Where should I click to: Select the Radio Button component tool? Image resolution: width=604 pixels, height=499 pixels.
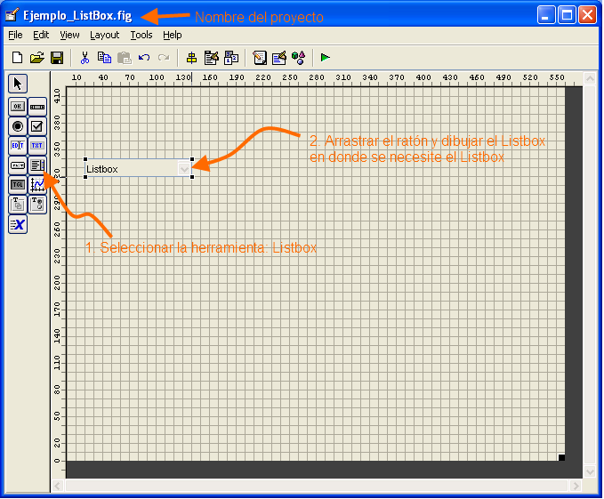click(18, 126)
